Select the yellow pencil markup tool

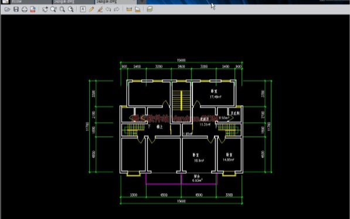91,9
